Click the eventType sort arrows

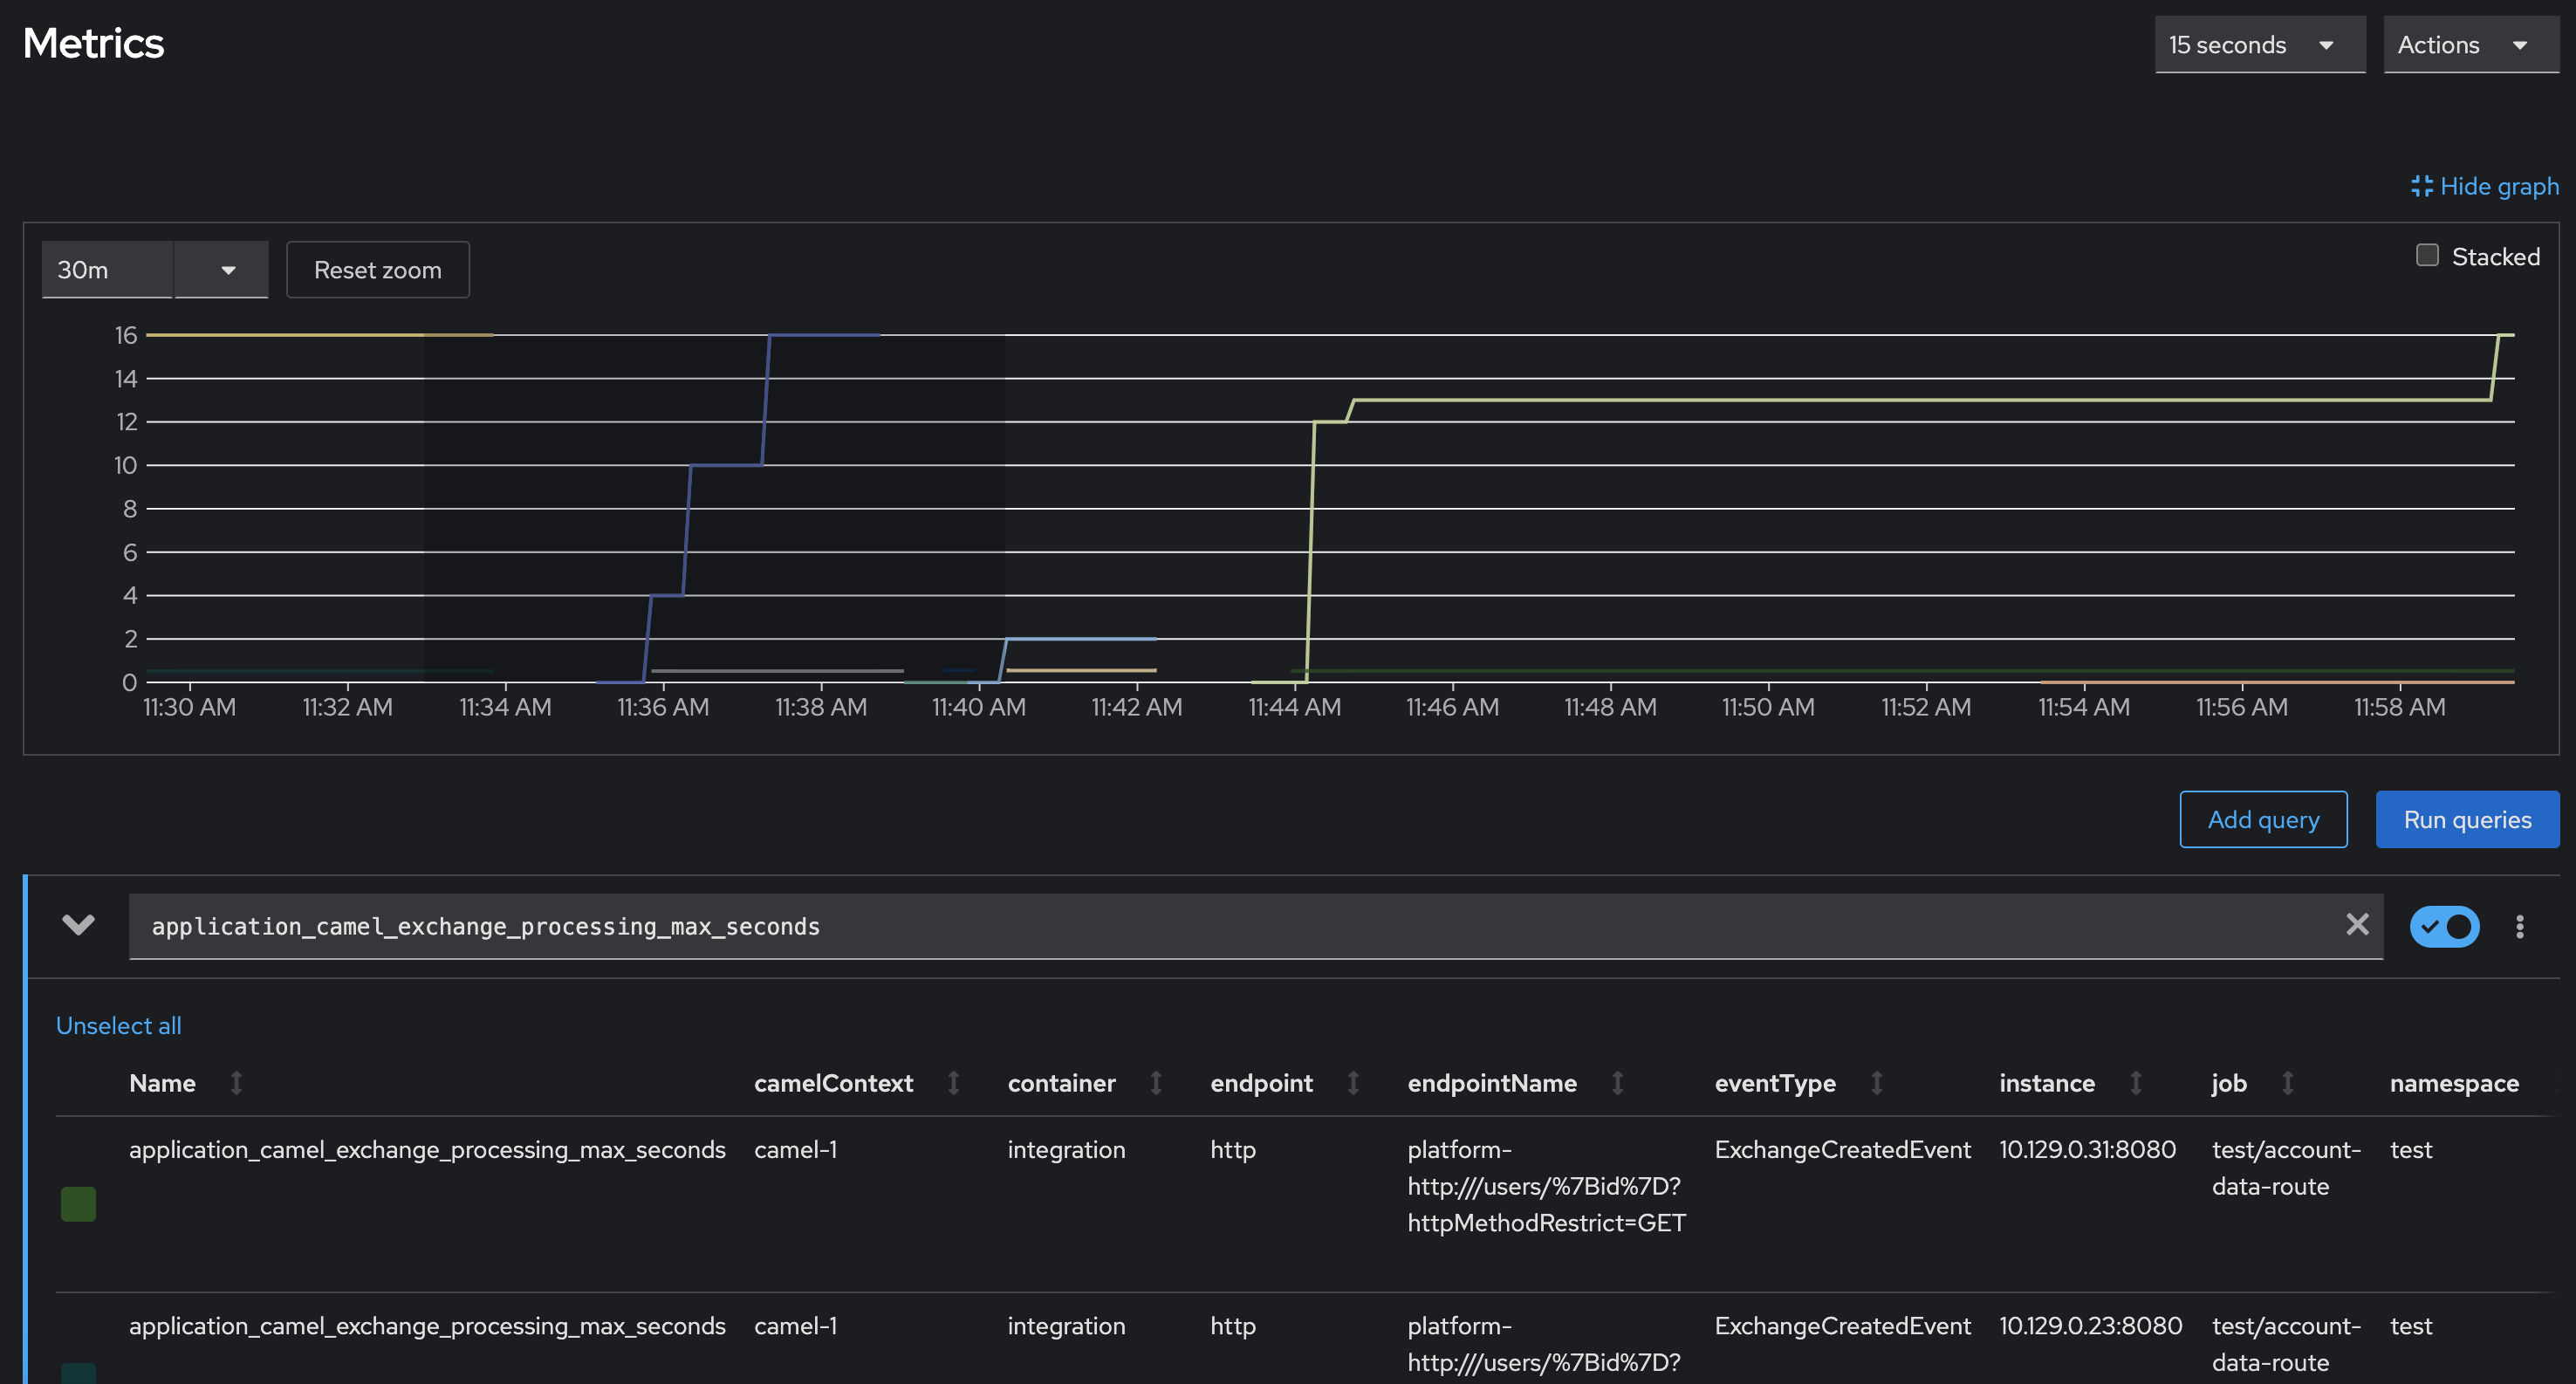[1876, 1083]
